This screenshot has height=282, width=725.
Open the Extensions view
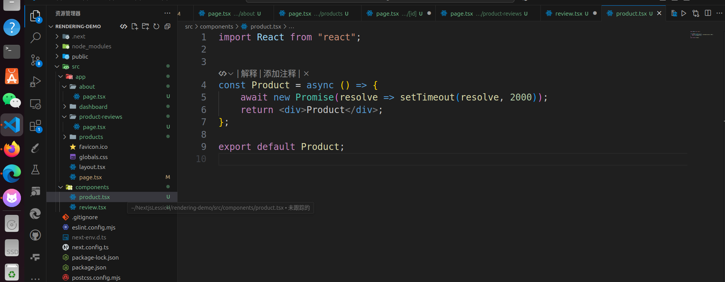click(x=35, y=126)
